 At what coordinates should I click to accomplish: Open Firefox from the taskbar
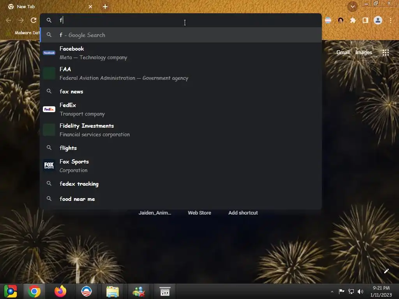[x=60, y=291]
